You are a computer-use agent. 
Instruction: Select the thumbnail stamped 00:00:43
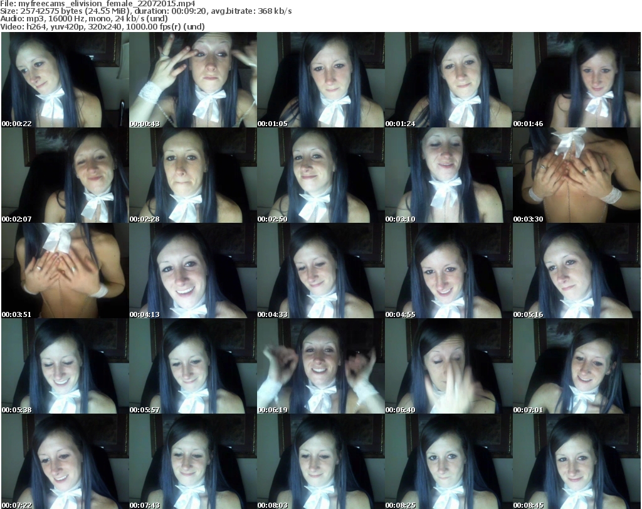pos(193,80)
